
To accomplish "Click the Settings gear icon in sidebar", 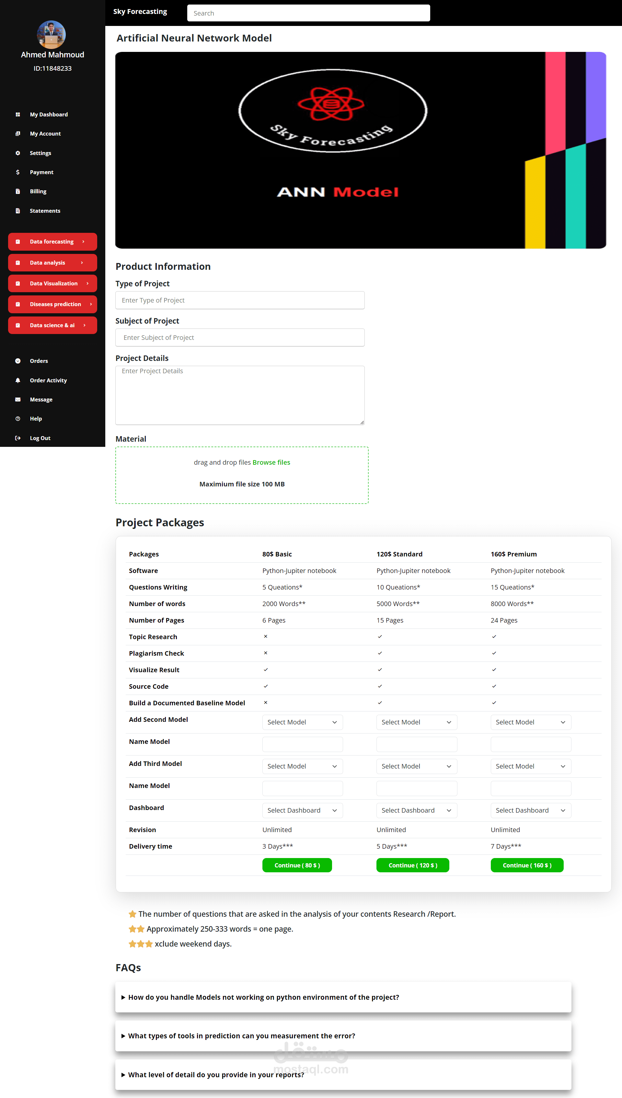I will 17,153.
